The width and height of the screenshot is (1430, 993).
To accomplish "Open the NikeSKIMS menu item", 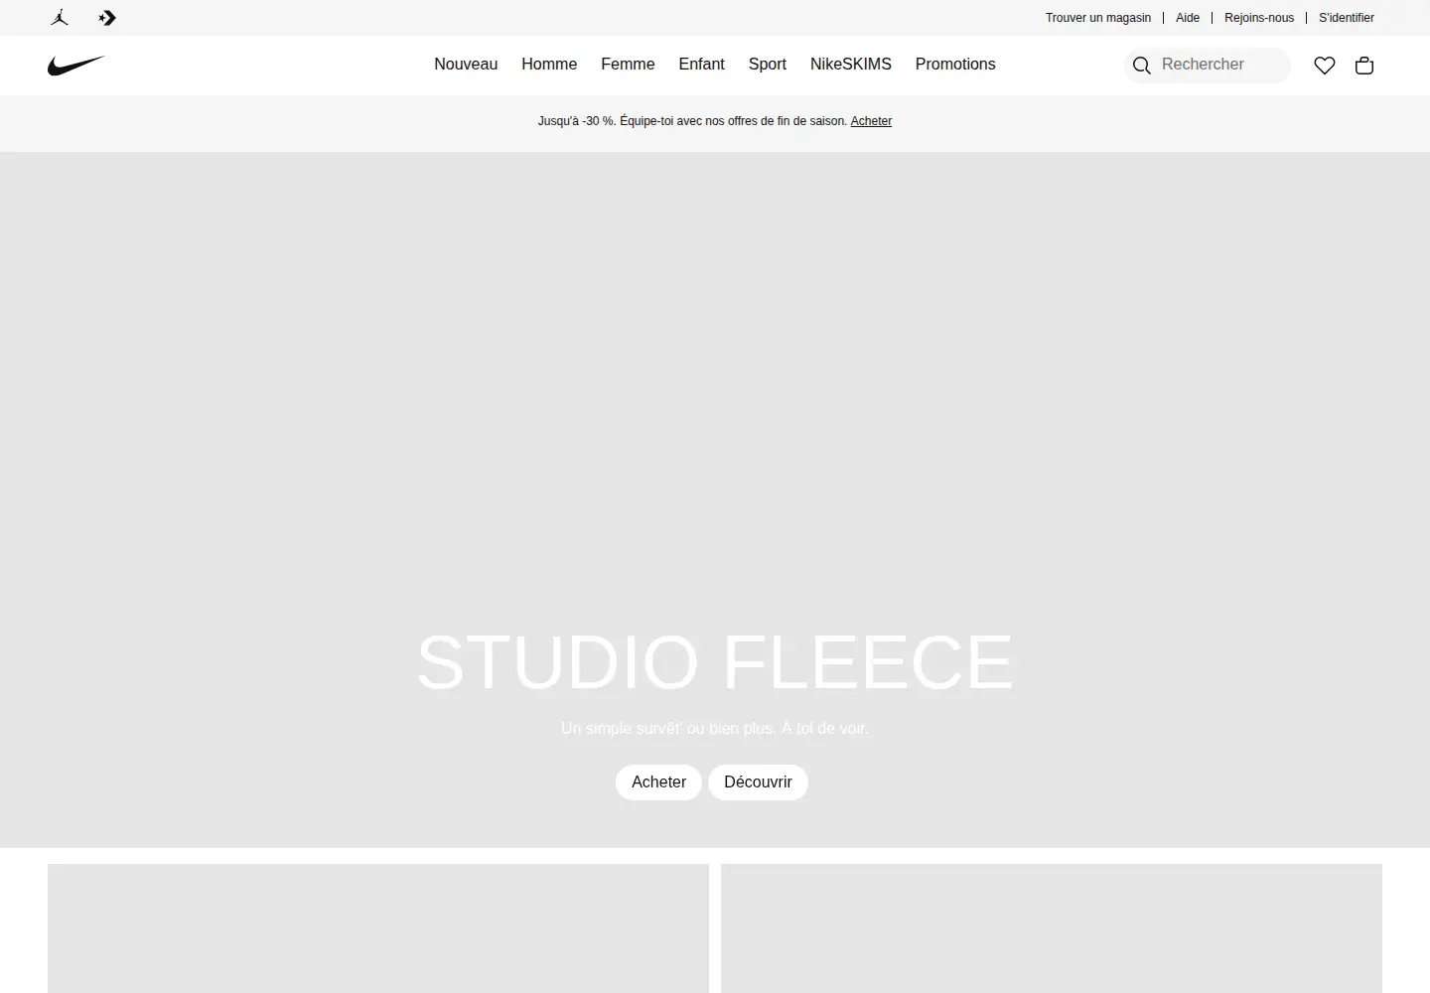I will point(851,65).
